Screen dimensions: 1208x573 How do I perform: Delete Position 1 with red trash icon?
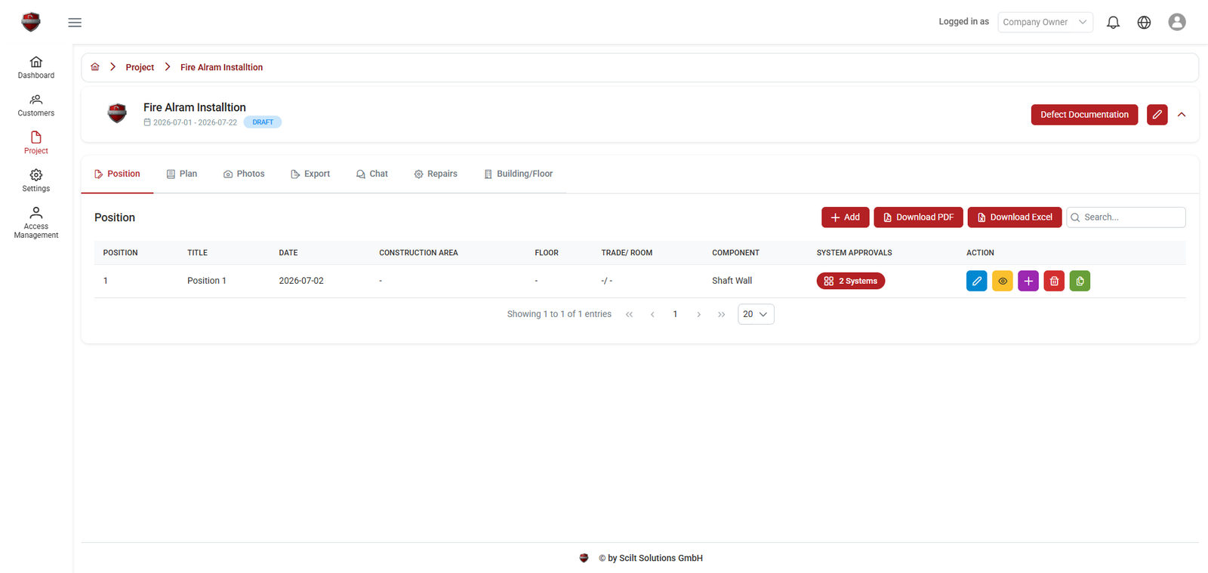point(1054,281)
